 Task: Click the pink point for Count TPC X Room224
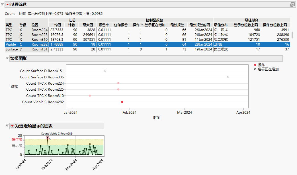[x=118, y=83]
